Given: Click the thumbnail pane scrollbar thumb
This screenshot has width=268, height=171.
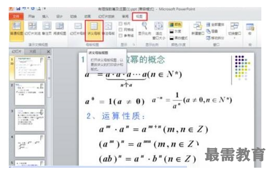Looking at the screenshot, I should tap(49, 78).
